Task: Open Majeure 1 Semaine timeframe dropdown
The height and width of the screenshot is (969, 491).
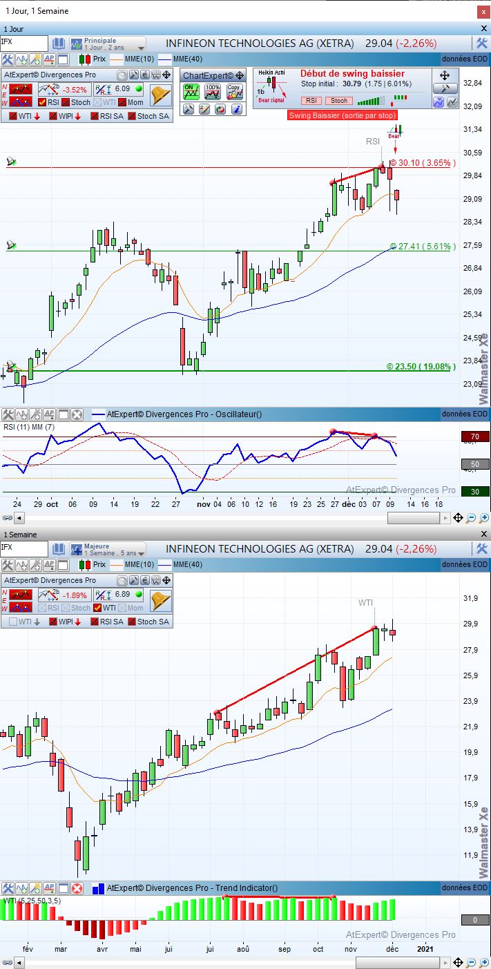Action: point(108,549)
